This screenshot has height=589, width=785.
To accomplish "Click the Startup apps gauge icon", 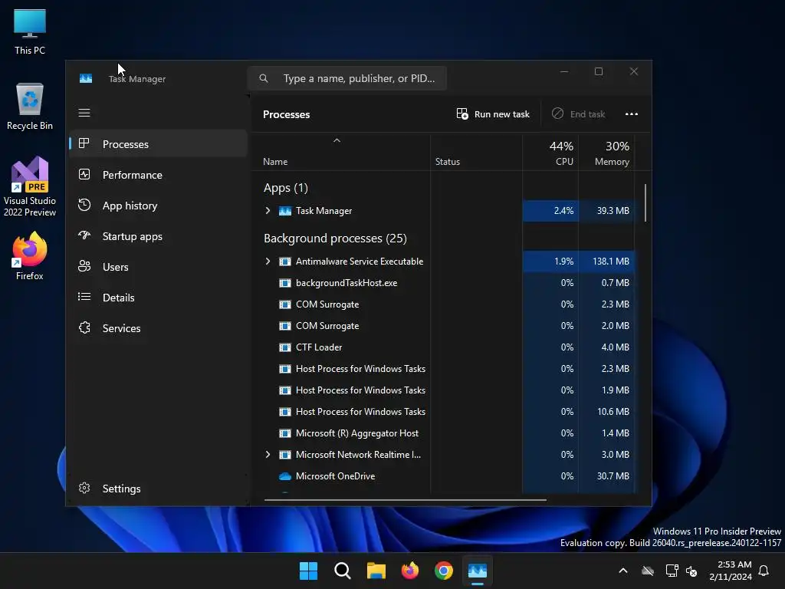I will point(84,235).
